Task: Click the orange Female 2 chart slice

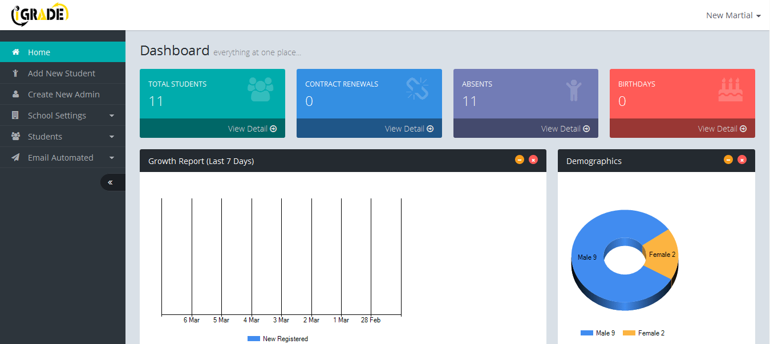Action: 662,255
